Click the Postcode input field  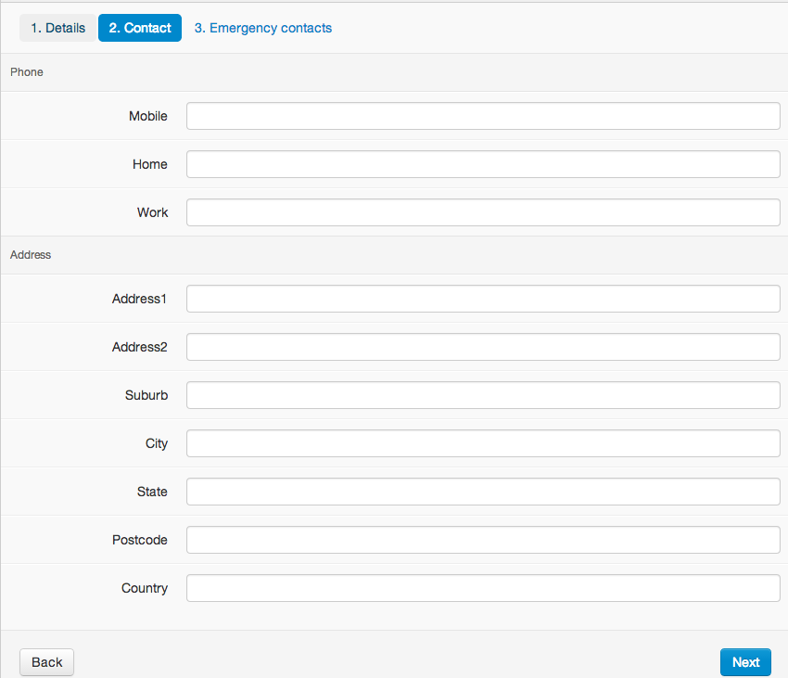point(483,540)
